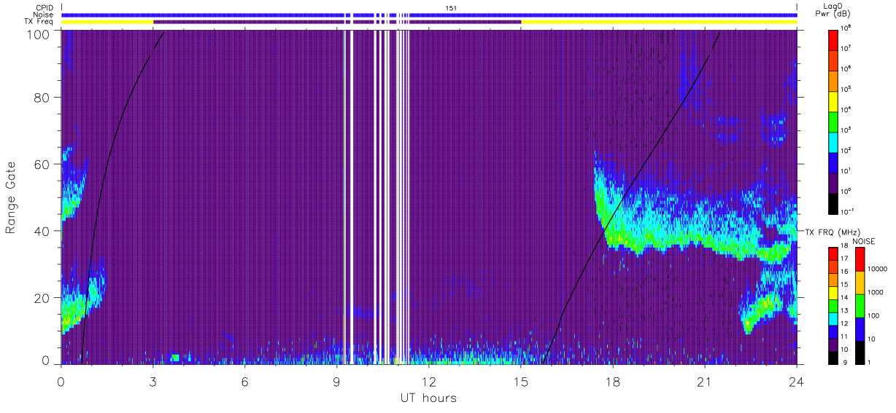The height and width of the screenshot is (413, 896).
Task: Click the Range Gate tick label 20
Action: [43, 297]
